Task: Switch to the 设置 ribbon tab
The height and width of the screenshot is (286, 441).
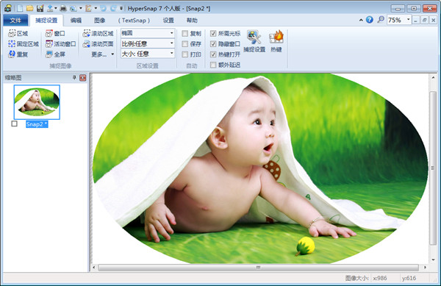Action: [168, 21]
